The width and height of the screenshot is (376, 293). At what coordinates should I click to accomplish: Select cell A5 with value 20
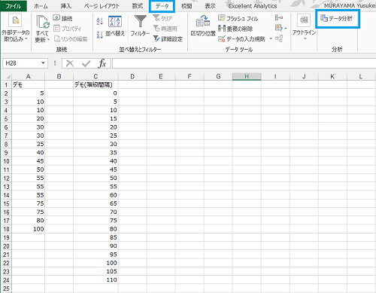click(x=29, y=119)
